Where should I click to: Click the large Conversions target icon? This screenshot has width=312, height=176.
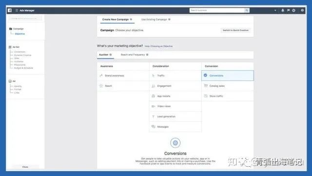tap(175, 143)
